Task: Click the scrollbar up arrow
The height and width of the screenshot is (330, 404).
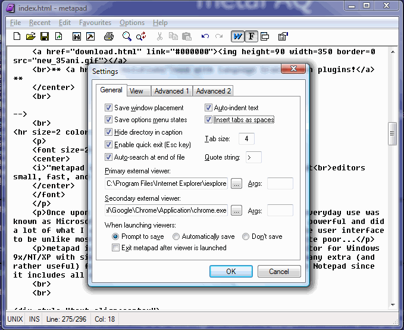Action: (x=393, y=52)
